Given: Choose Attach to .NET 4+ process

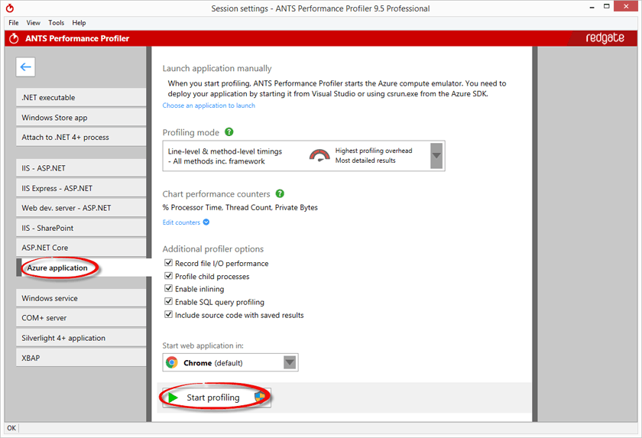Looking at the screenshot, I should click(x=81, y=137).
